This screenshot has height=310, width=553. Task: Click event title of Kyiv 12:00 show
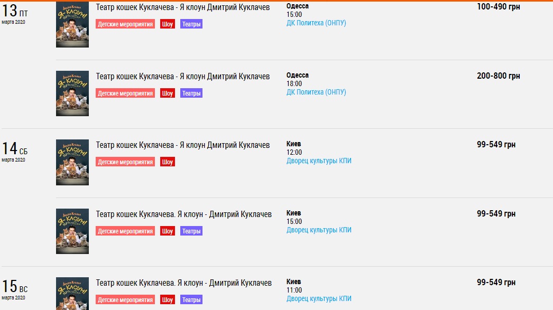coord(183,145)
